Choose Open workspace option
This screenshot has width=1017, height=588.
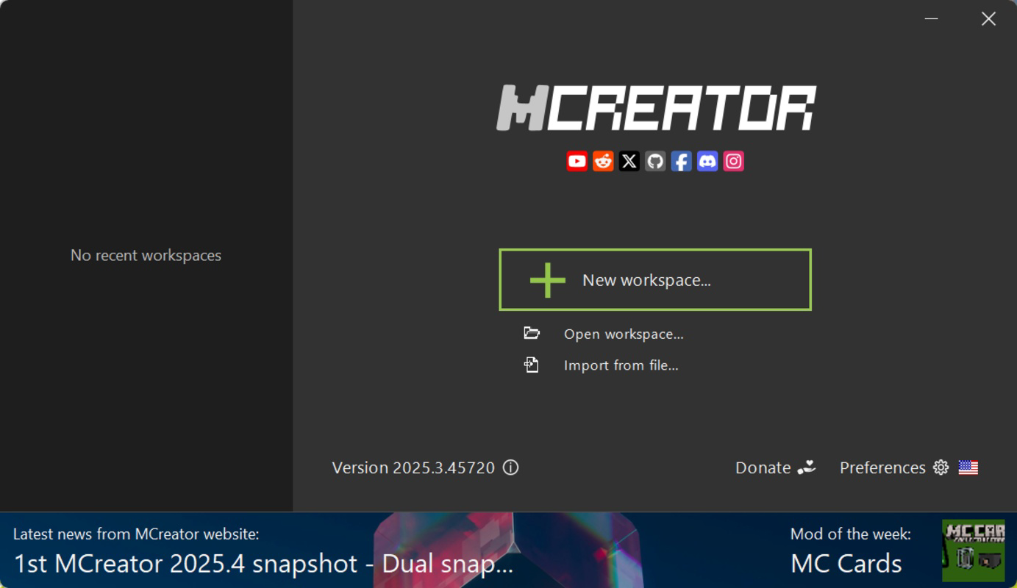(624, 334)
